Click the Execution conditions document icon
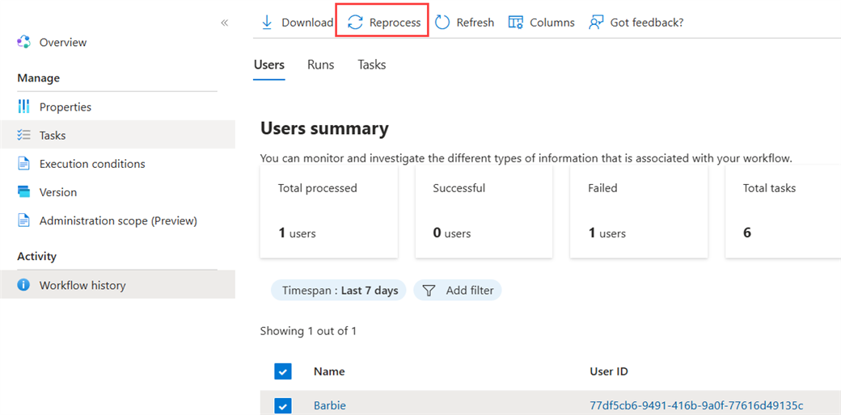Viewport: 841px width, 415px height. [24, 164]
